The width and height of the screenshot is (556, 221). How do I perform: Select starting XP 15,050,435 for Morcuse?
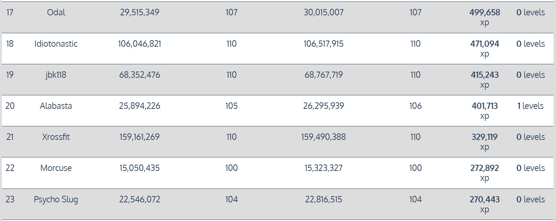click(140, 168)
